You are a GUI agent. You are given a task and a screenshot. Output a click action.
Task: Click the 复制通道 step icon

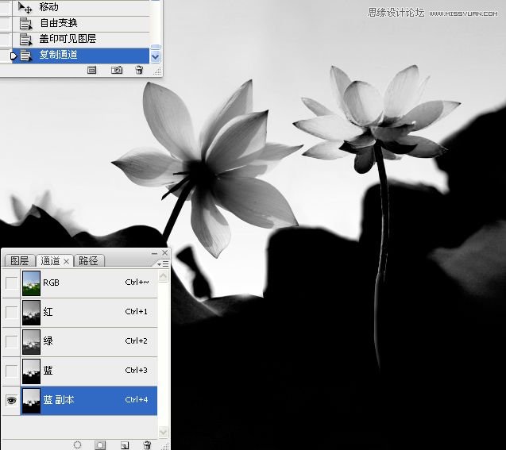[25, 56]
